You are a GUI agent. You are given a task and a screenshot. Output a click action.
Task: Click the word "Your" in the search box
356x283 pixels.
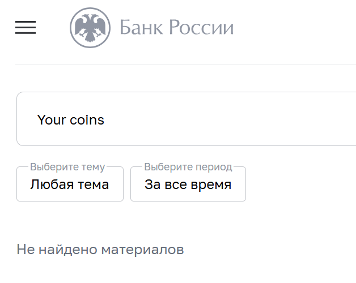(52, 120)
